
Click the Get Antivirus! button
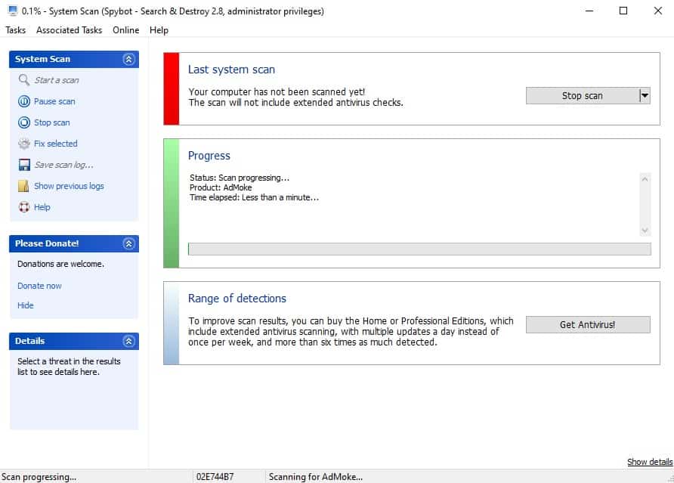click(x=588, y=325)
